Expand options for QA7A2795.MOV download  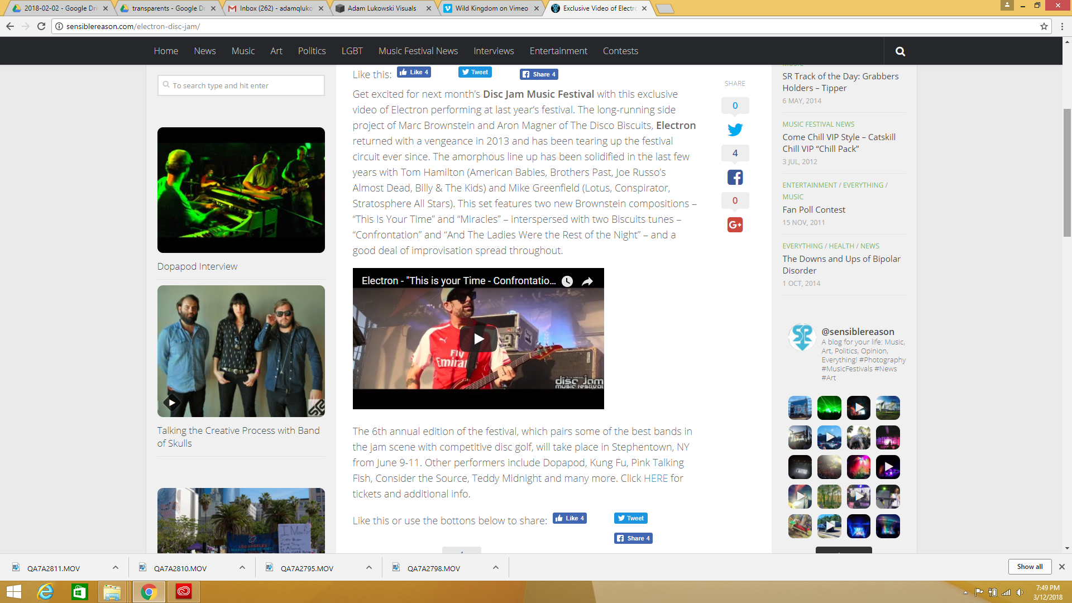369,567
